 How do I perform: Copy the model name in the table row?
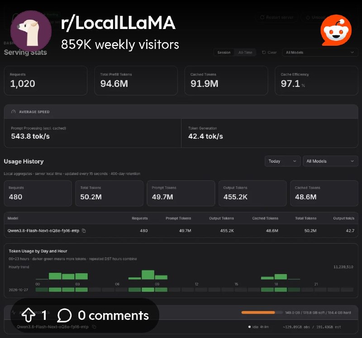pos(84,231)
